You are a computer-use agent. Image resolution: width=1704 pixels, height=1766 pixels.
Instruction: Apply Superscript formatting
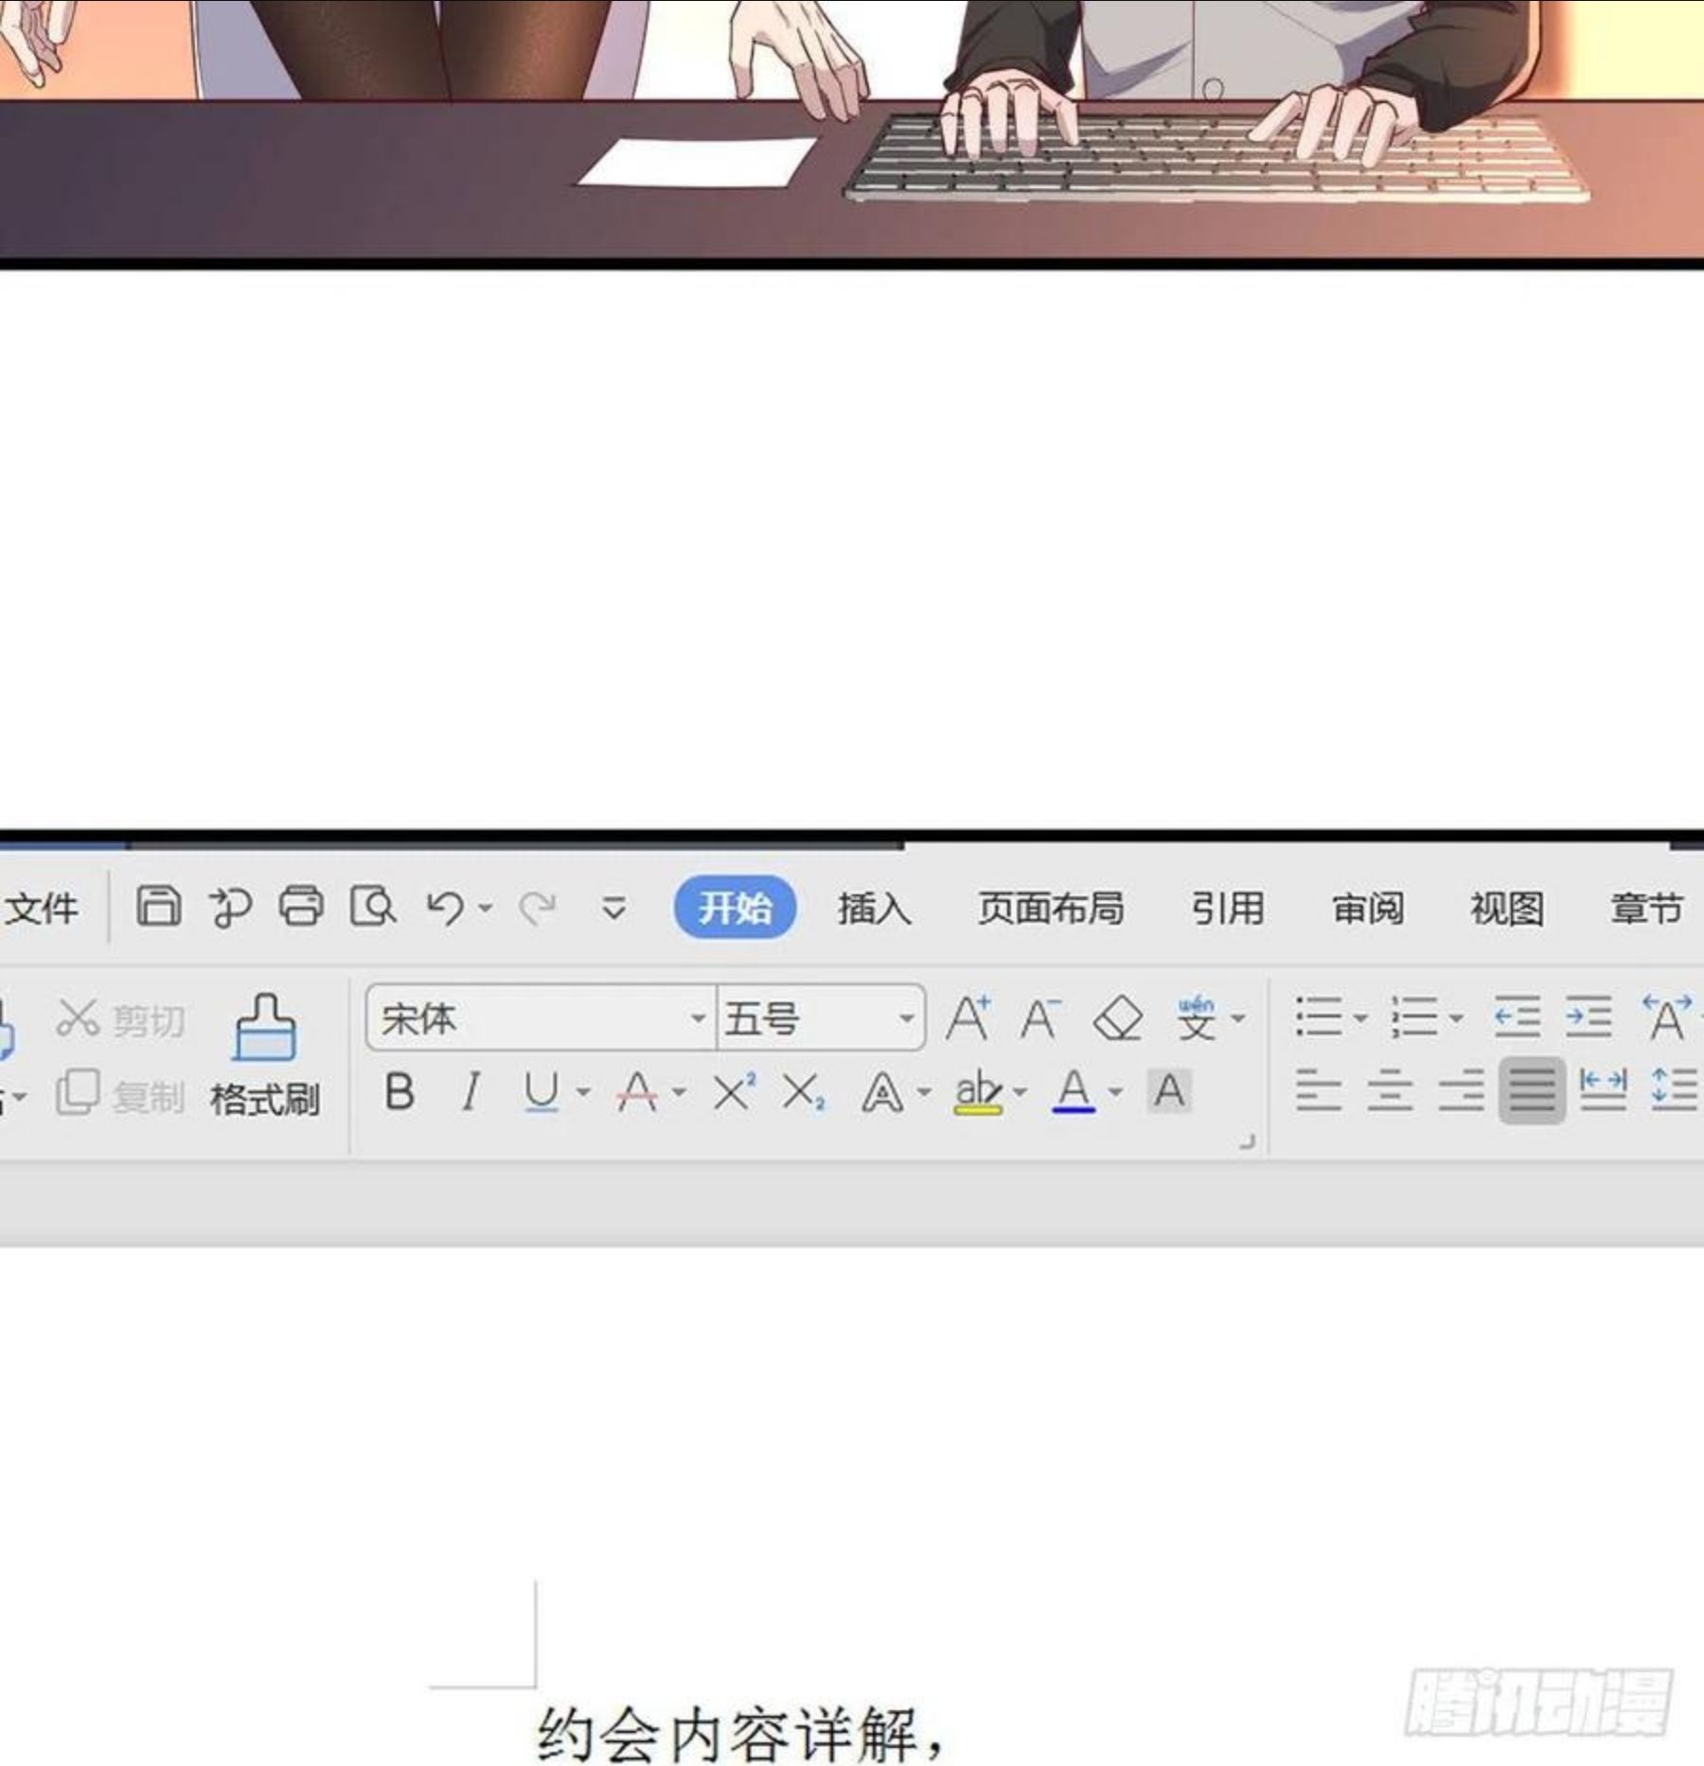734,1092
